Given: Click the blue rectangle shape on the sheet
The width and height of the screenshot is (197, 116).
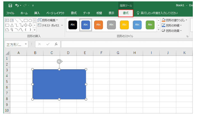Looking at the screenshot, I should pyautogui.click(x=59, y=84).
